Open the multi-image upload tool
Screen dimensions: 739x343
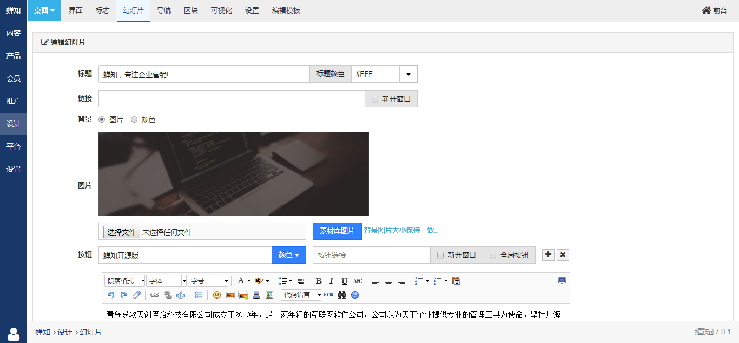click(243, 295)
